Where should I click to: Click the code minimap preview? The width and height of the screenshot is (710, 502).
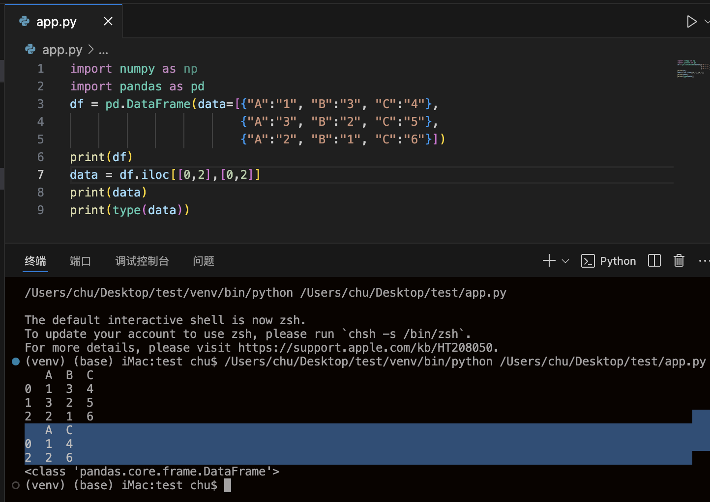[x=693, y=69]
